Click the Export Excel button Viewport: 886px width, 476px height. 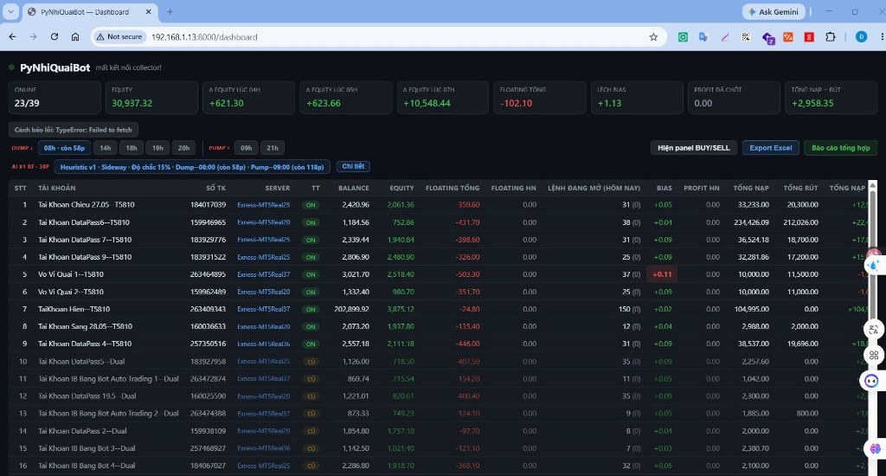tap(771, 148)
